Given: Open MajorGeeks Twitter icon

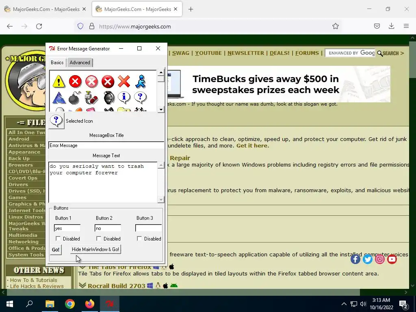Looking at the screenshot, I should 367,259.
